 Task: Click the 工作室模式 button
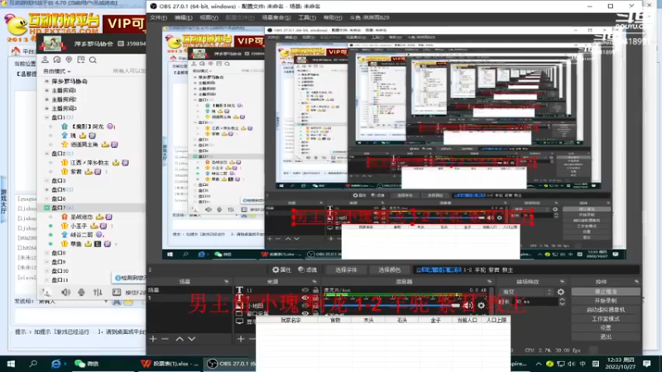(x=606, y=319)
